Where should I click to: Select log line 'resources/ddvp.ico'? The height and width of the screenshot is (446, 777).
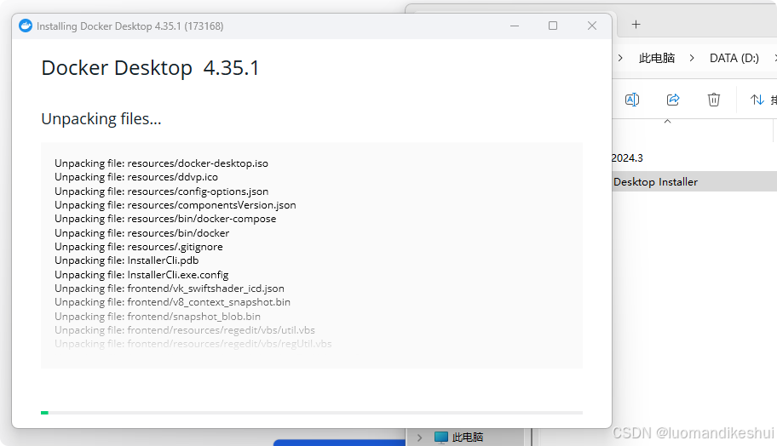pos(136,177)
